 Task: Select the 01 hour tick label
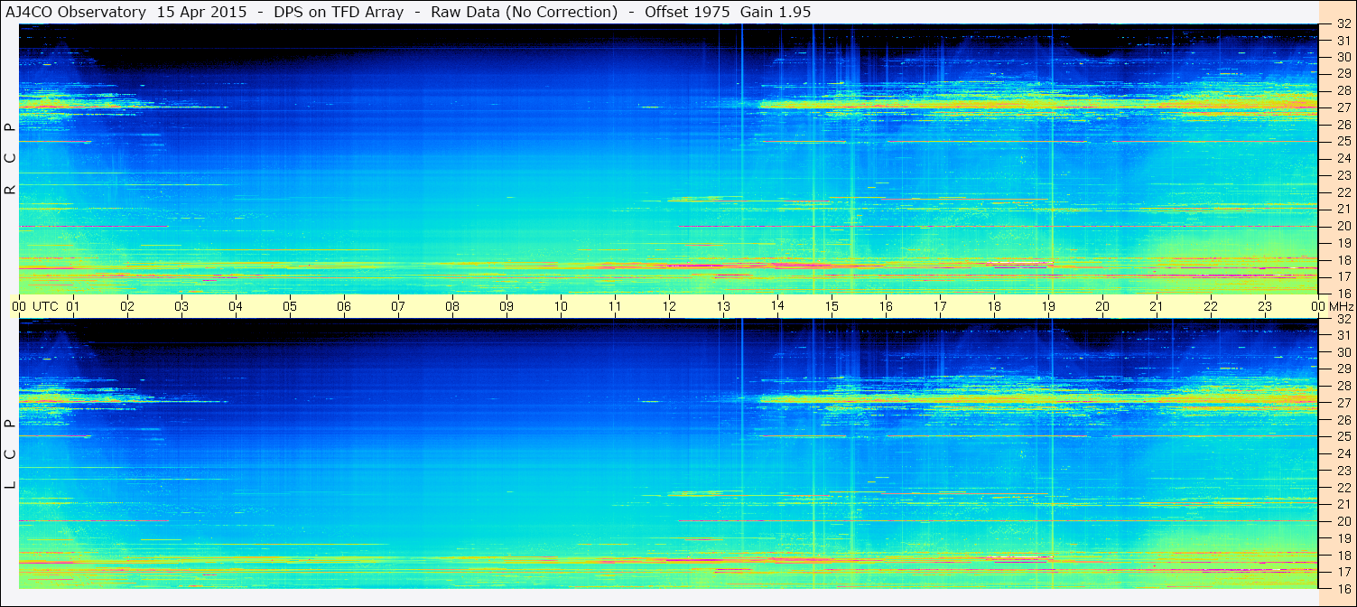coord(73,306)
